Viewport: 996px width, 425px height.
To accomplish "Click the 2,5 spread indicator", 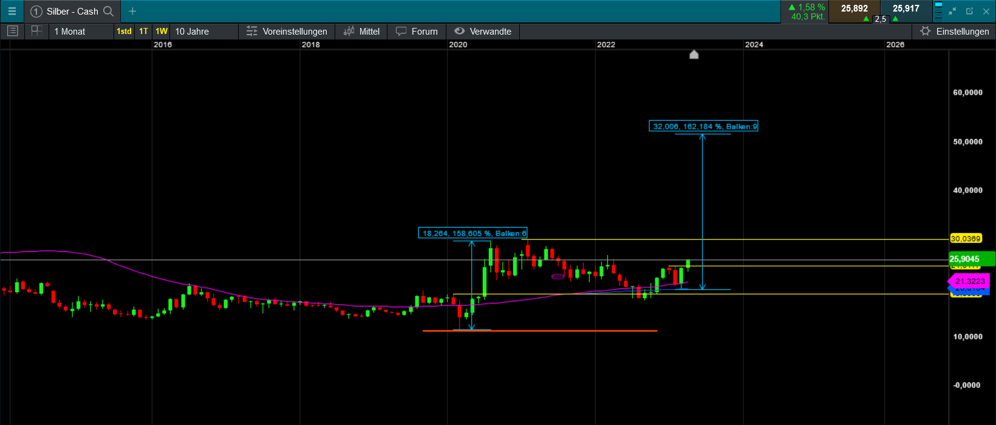I will coord(880,19).
